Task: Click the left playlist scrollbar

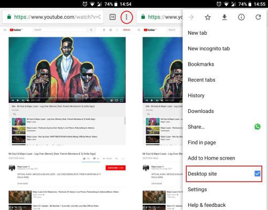Action: (125, 121)
